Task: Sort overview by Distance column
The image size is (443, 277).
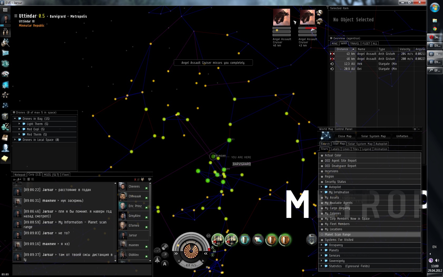Action: pos(345,49)
